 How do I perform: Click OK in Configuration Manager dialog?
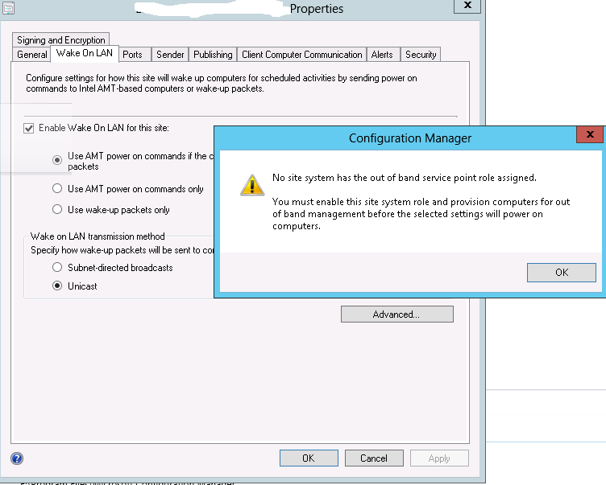[562, 273]
